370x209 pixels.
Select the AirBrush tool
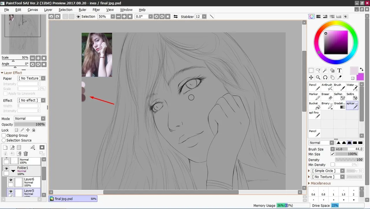pos(327,87)
